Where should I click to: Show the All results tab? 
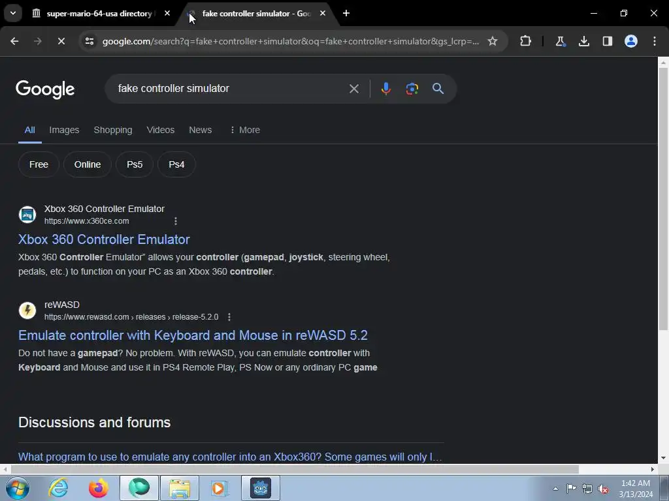point(29,130)
